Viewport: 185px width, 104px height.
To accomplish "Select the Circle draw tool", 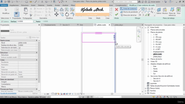I will (152, 9).
